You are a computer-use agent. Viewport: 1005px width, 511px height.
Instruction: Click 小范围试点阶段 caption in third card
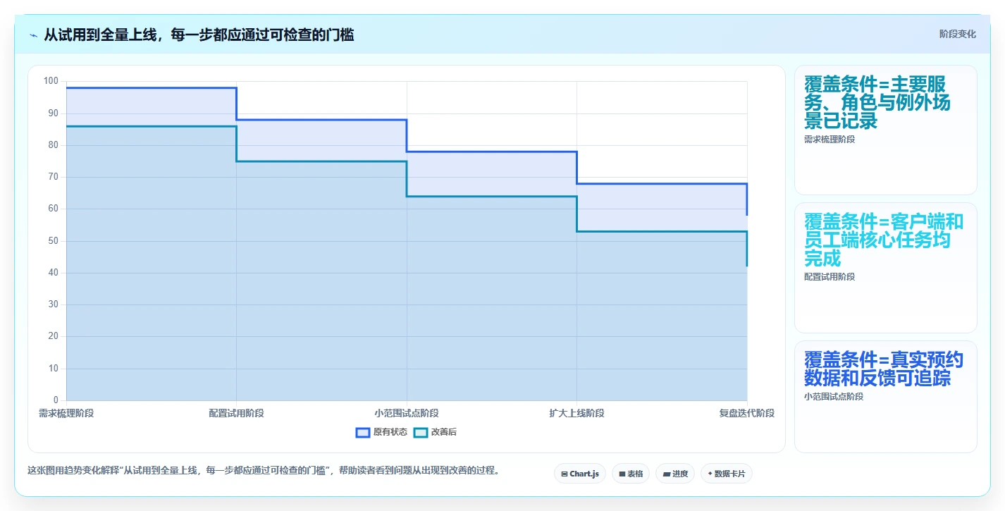(834, 396)
